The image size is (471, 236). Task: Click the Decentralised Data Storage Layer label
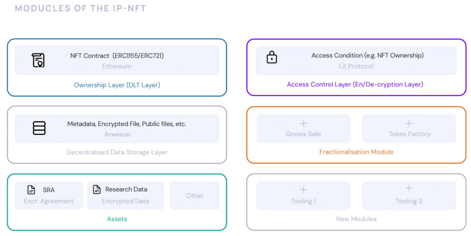click(x=117, y=152)
